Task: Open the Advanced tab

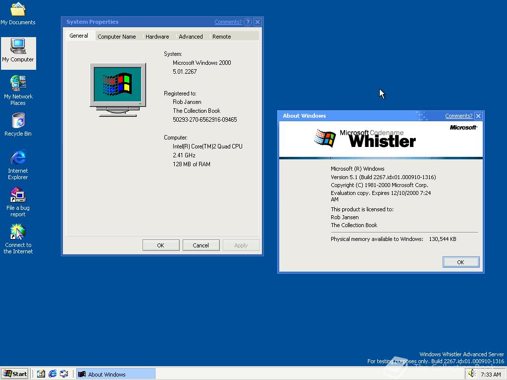Action: pyautogui.click(x=191, y=37)
